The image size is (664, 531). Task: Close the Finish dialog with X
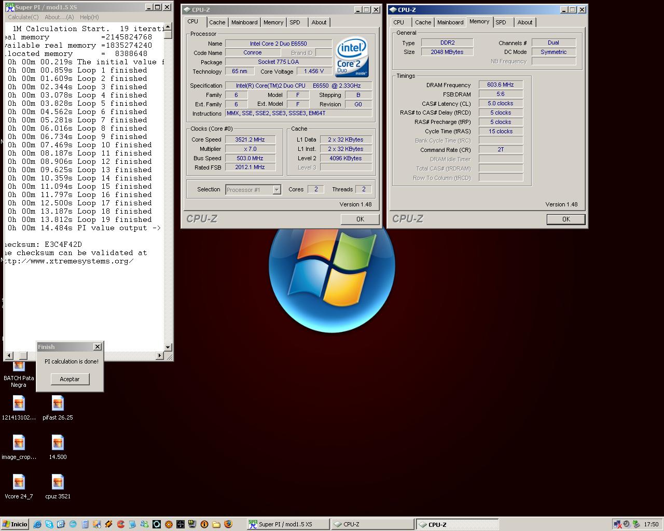(97, 347)
